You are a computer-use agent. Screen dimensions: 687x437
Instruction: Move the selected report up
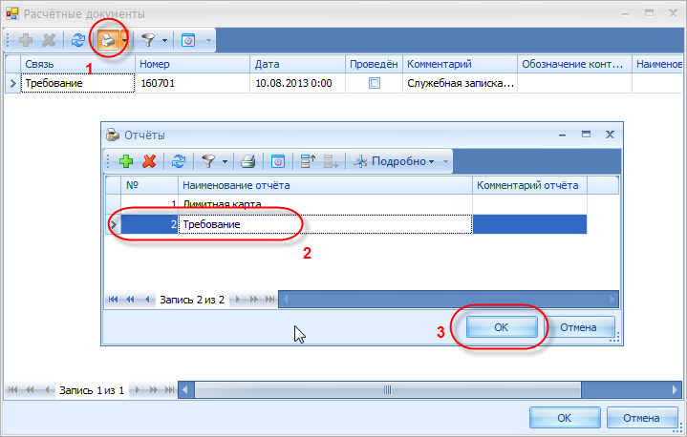[308, 161]
